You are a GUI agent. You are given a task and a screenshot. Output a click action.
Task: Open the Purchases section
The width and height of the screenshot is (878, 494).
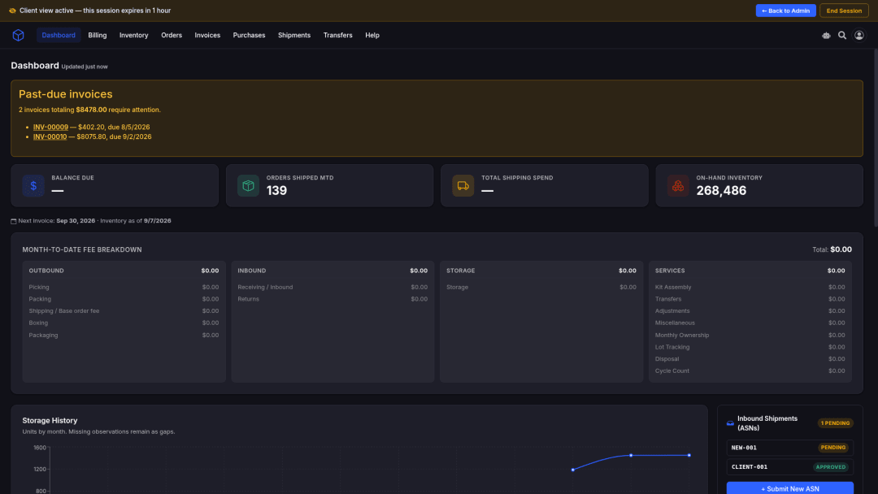[249, 35]
